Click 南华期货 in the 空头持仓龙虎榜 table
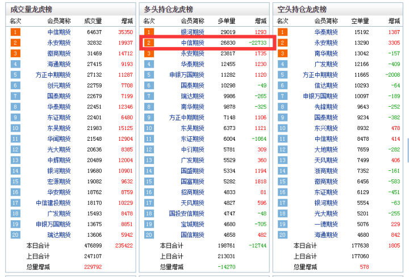This screenshot has width=409, height=277. [326, 53]
